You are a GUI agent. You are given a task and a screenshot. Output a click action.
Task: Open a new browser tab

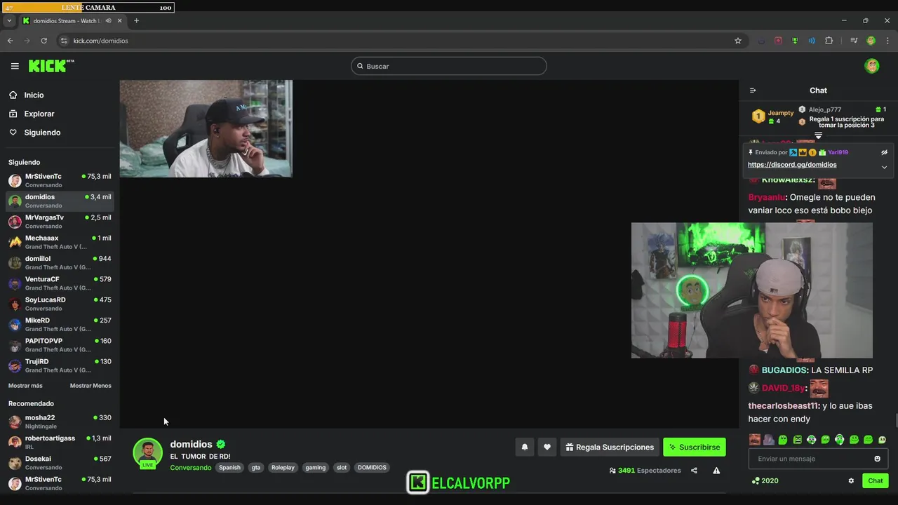tap(136, 21)
